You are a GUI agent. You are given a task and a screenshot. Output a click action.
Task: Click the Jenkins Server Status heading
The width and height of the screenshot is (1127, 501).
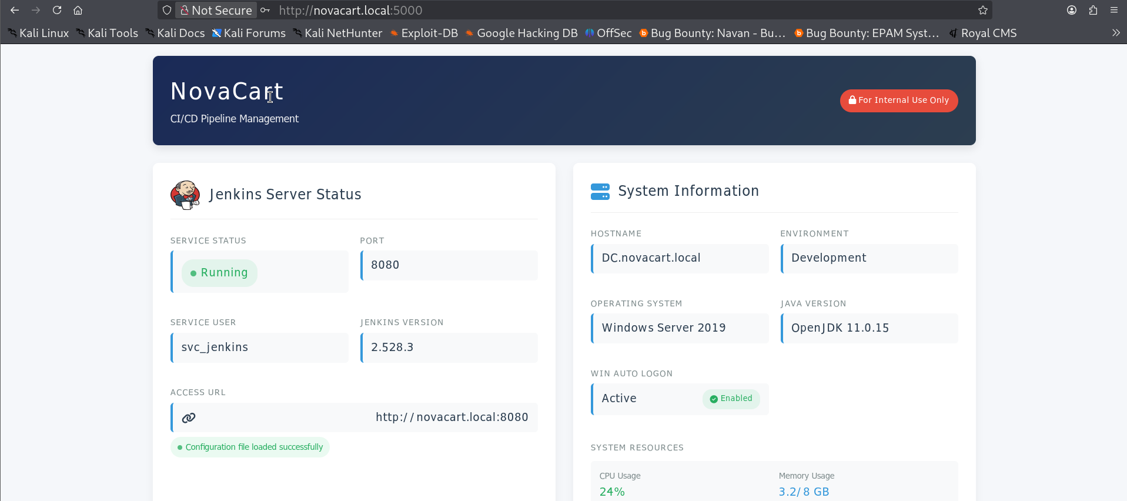(285, 195)
